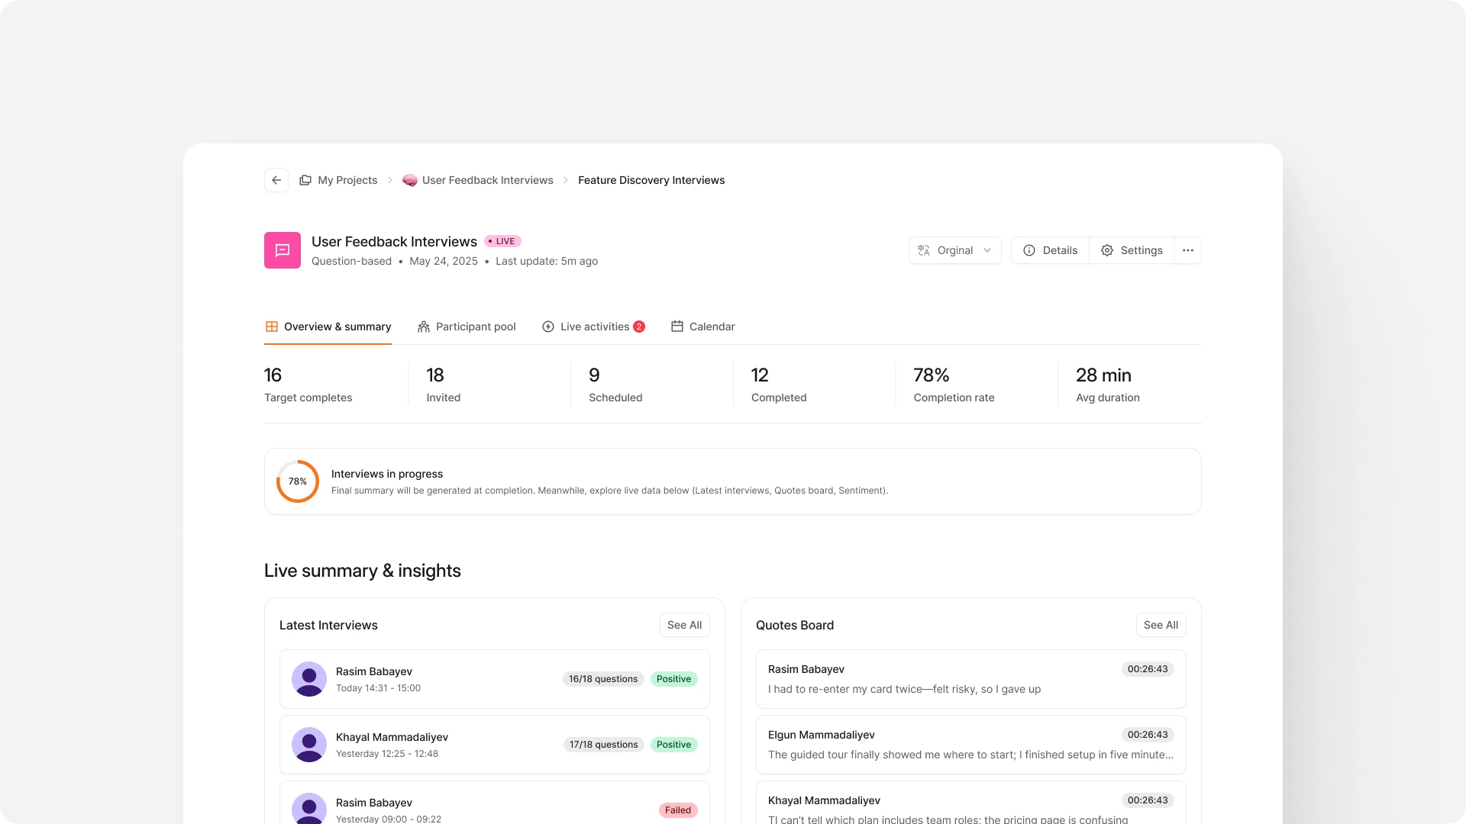Open User Feedback Interviews breadcrumb chevron
The image size is (1466, 824).
pyautogui.click(x=566, y=180)
